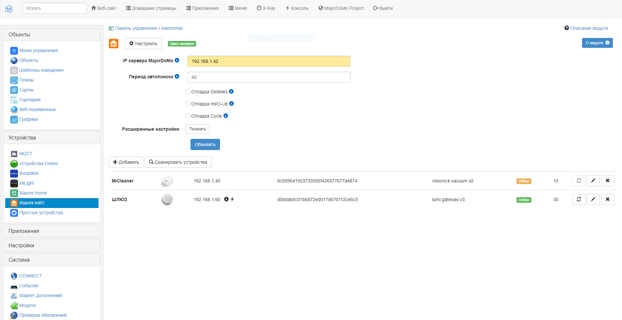Image resolution: width=622 pixels, height=320 pixels.
Task: Click info icon next to 192.168.1.60
Action: point(226,199)
